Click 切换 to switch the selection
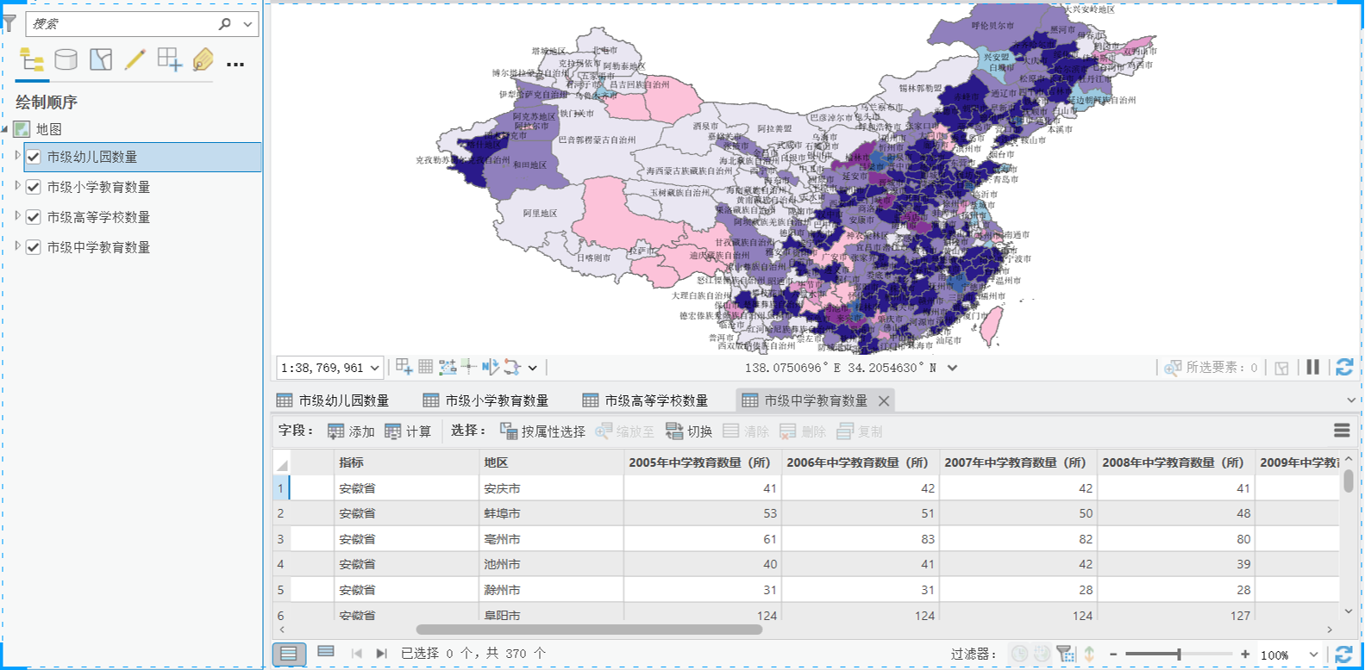The height and width of the screenshot is (670, 1365). click(x=689, y=431)
